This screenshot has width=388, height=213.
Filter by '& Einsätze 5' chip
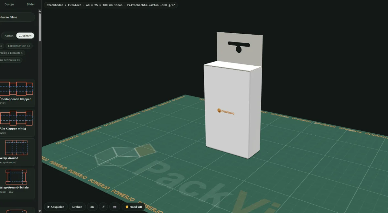tap(12, 53)
